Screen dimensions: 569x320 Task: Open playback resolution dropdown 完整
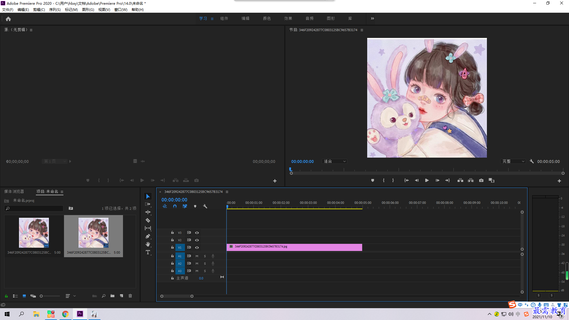pos(513,161)
